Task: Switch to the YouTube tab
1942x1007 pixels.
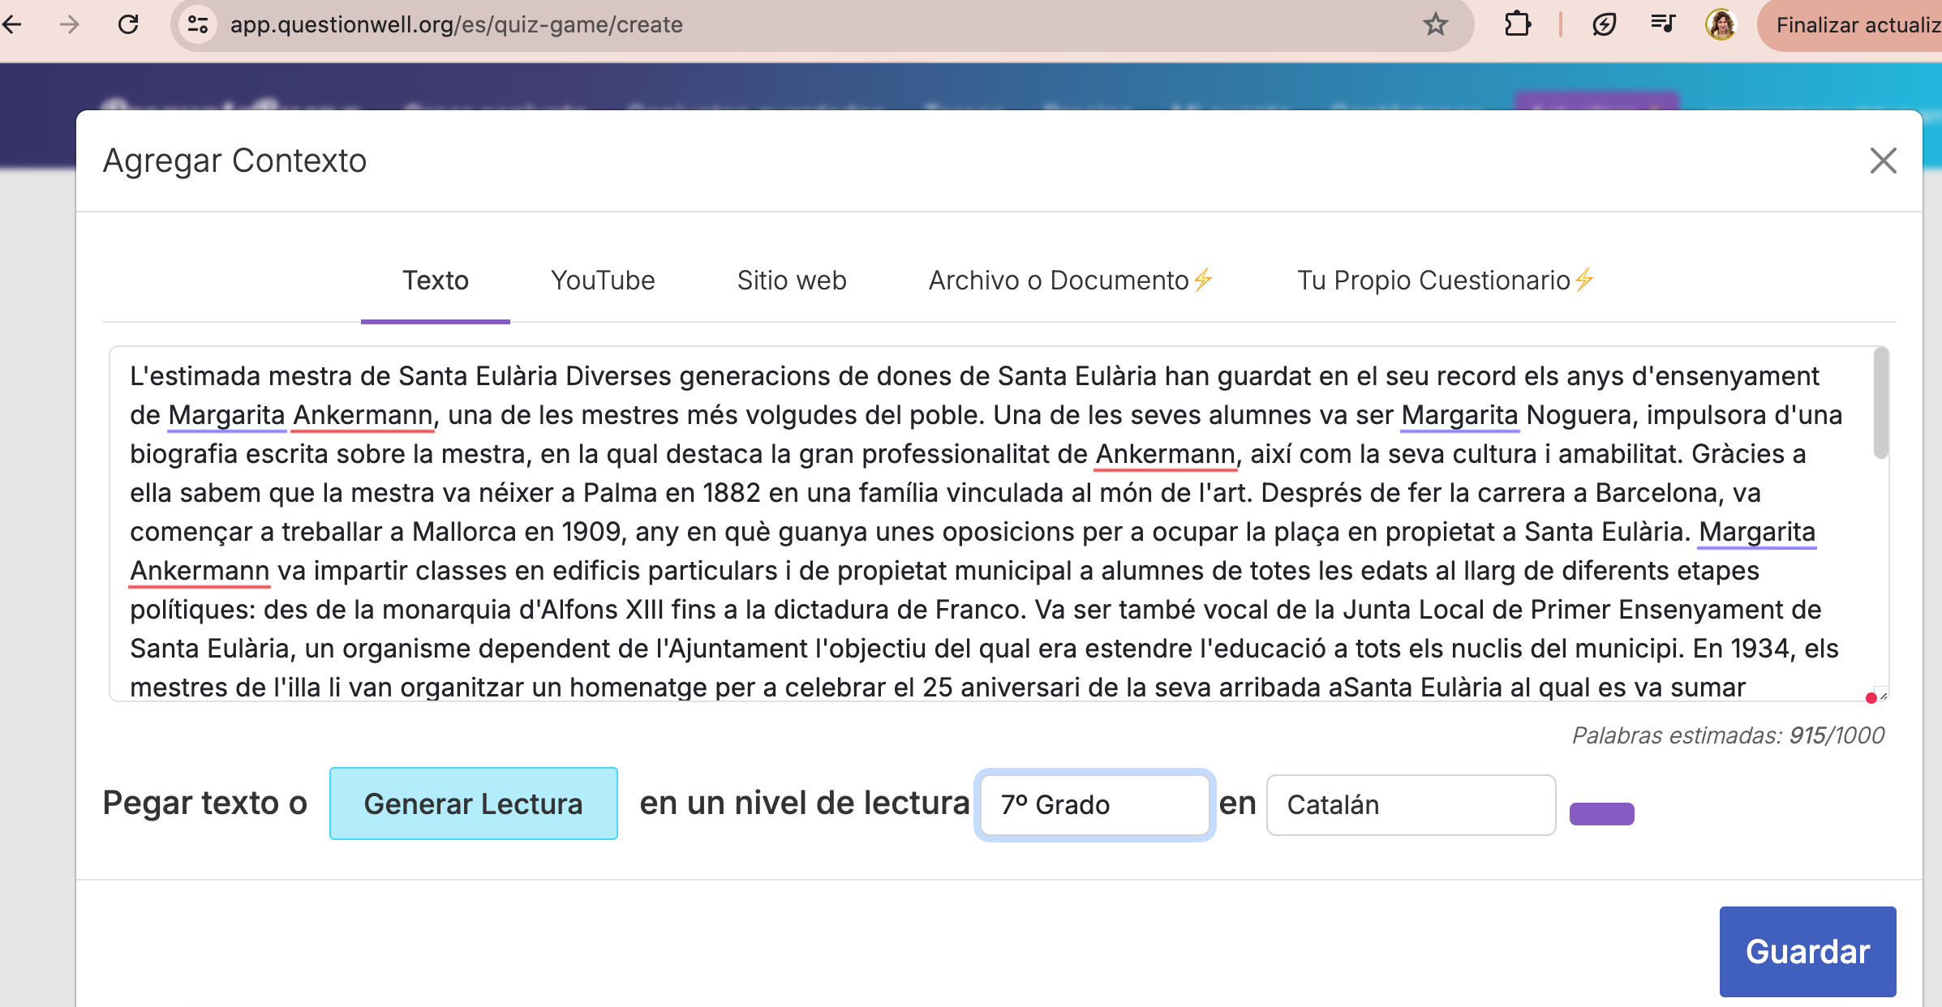Action: (603, 281)
